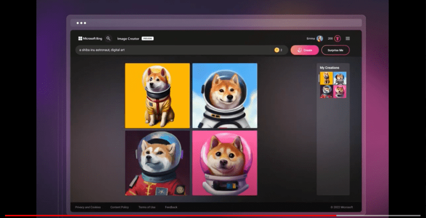
Task: Click the red video progress bar
Action: 170,216
